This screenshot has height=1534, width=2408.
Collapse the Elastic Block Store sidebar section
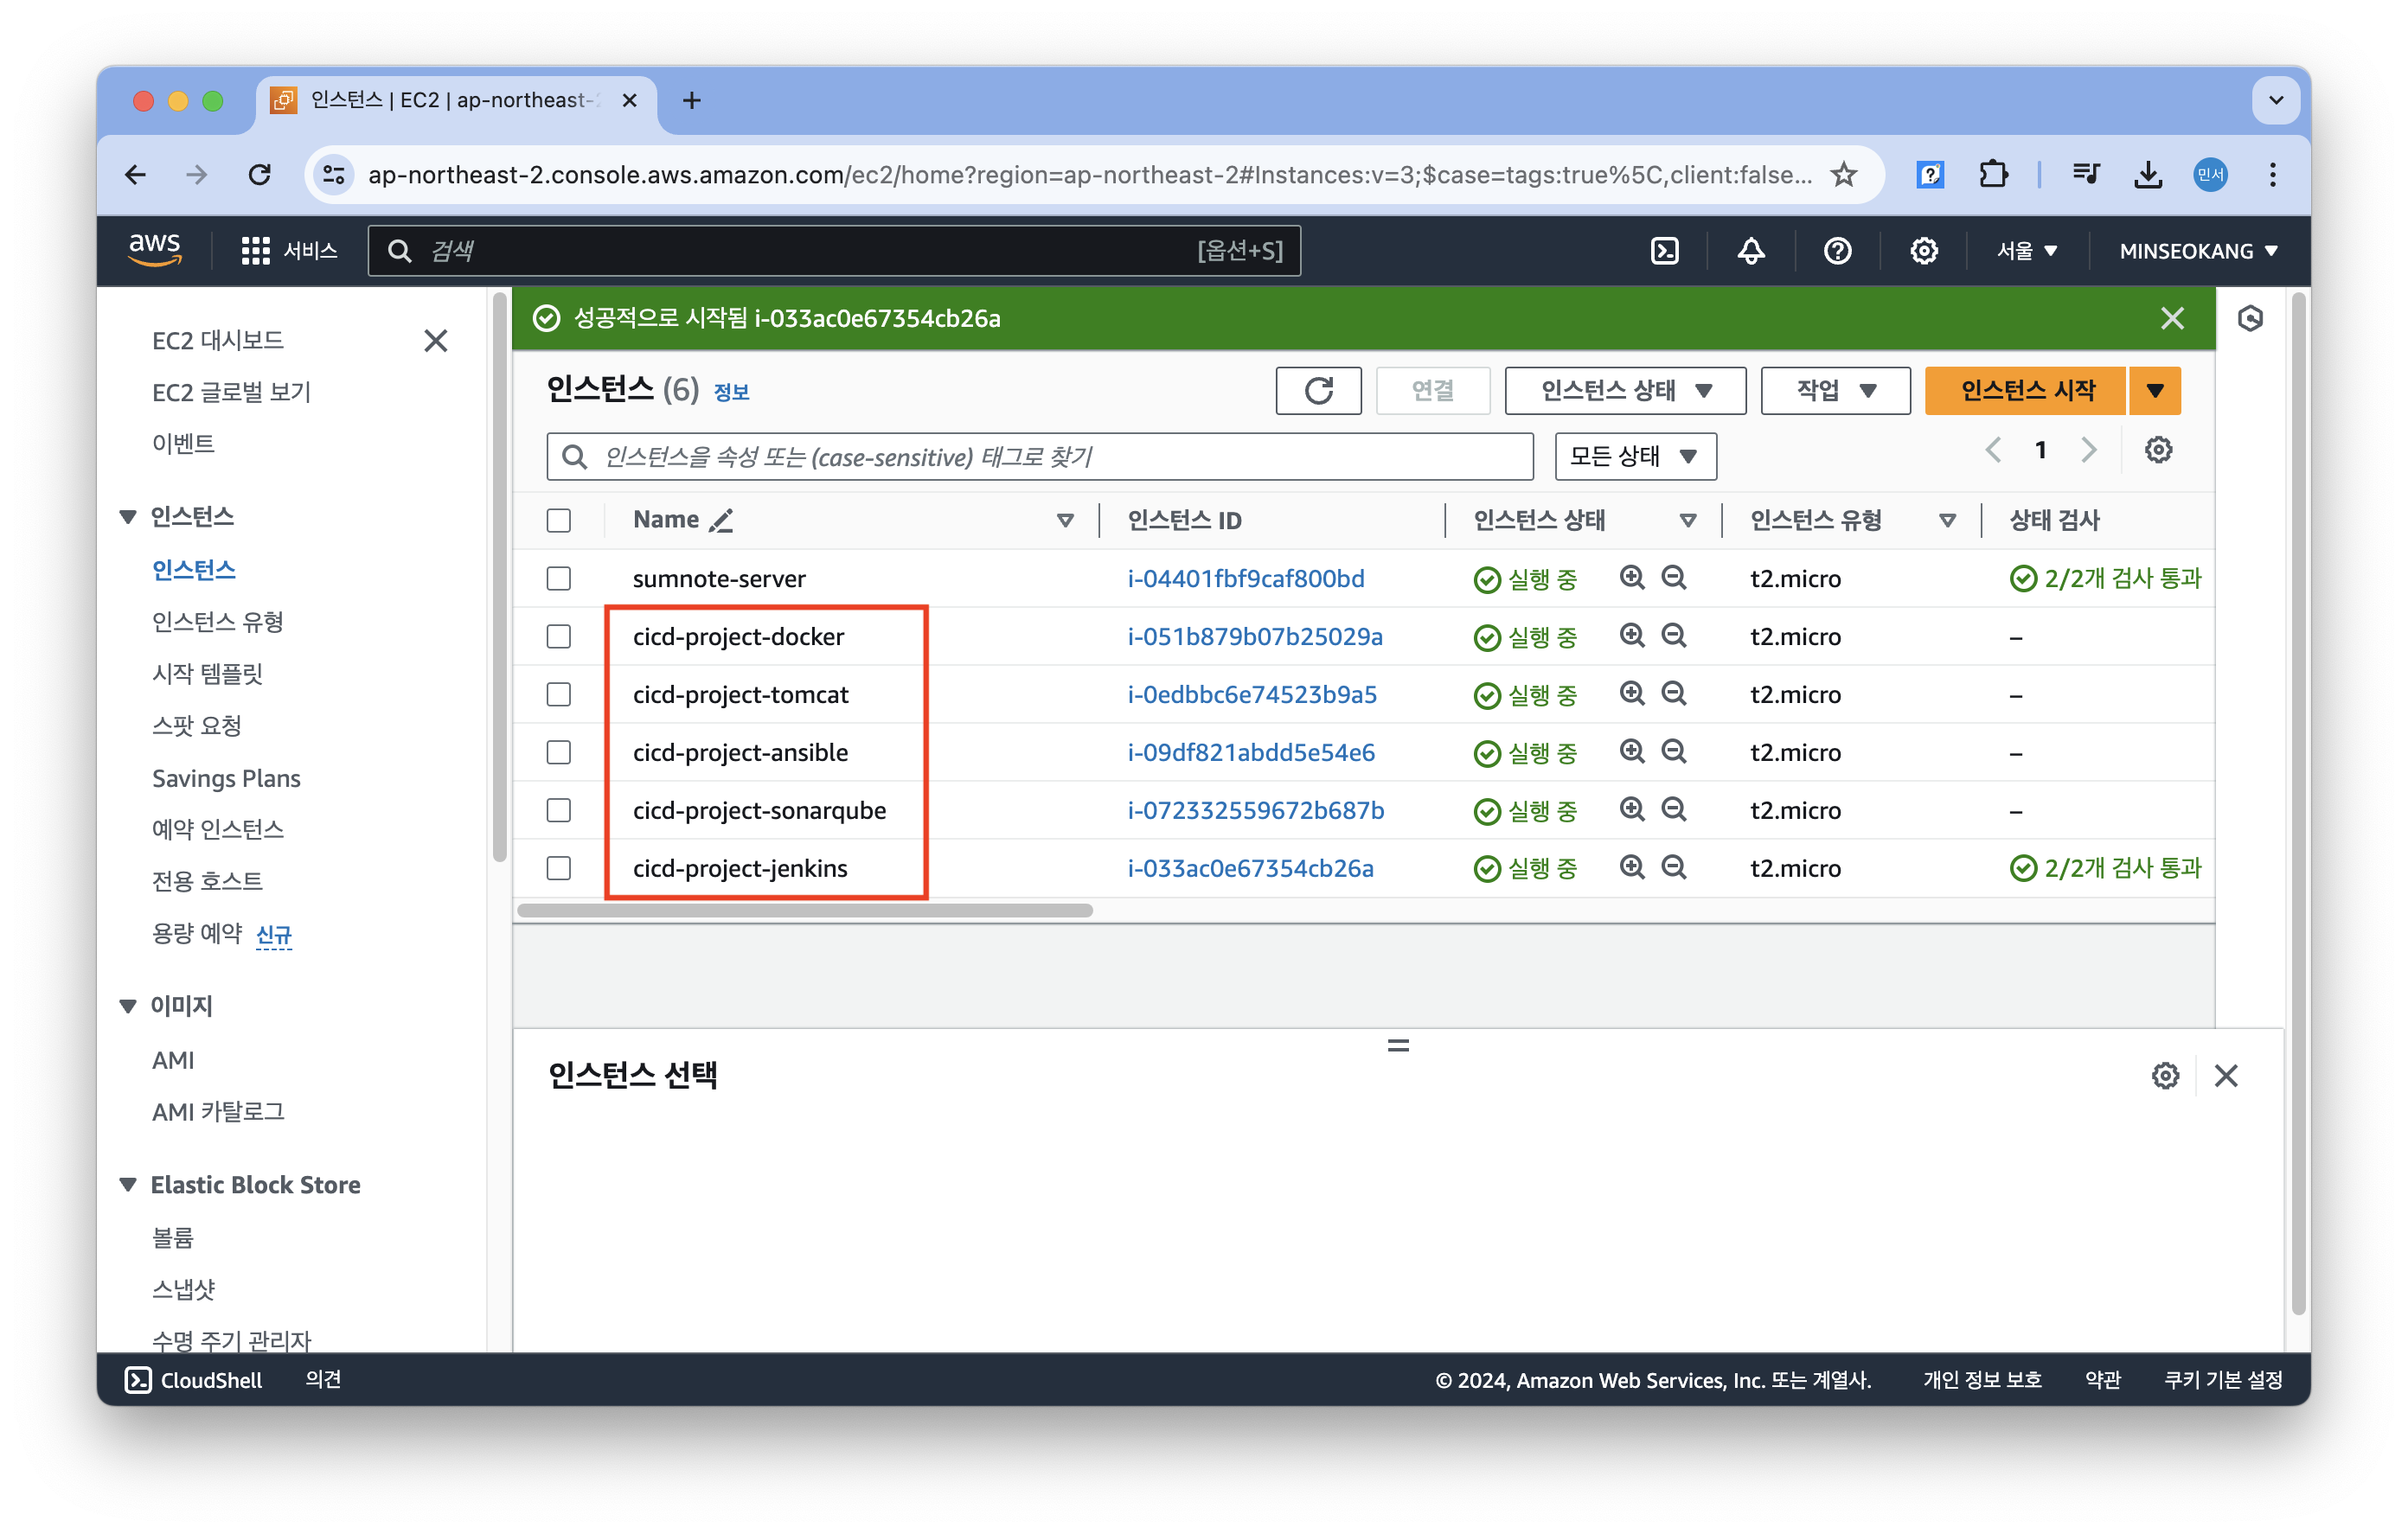(x=128, y=1184)
